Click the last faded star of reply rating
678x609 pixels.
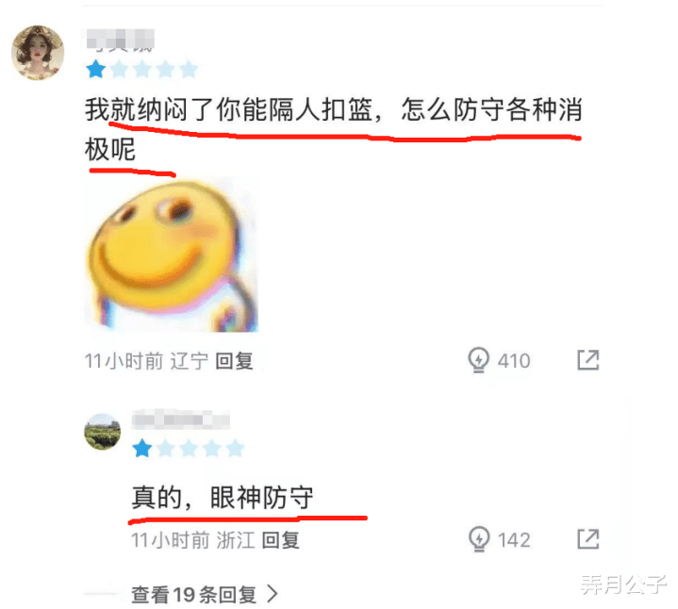pos(235,448)
